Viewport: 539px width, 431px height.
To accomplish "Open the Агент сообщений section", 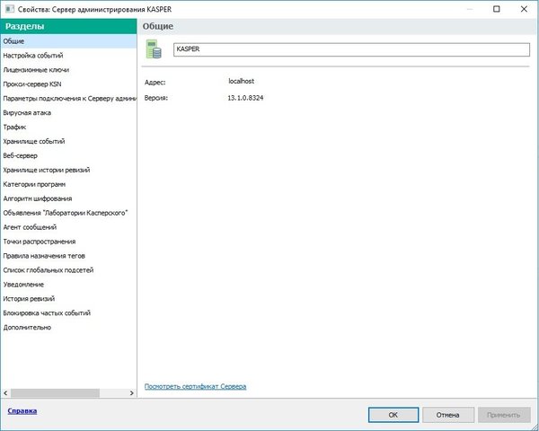I will coord(31,227).
